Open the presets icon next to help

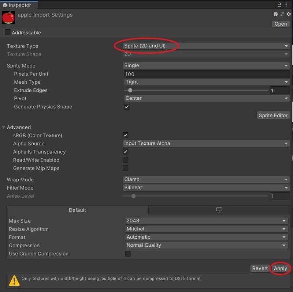pyautogui.click(x=282, y=14)
